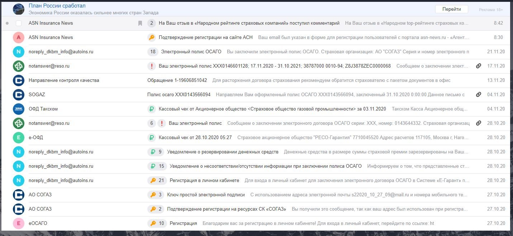This screenshot has height=236, width=513.
Task: Open Кассовый чек от 28.10.2020 05:27
Action: click(195, 138)
